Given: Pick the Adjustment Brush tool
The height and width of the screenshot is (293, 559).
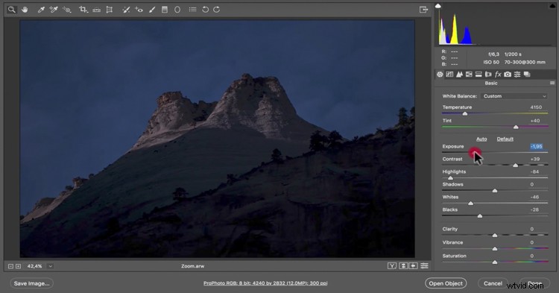Looking at the screenshot, I should click(152, 10).
